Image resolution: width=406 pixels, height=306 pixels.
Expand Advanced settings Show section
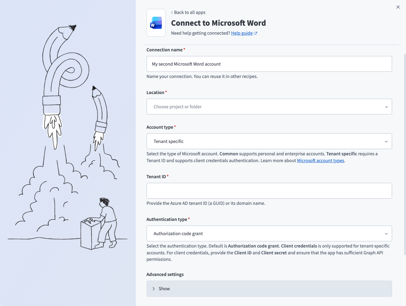click(x=269, y=289)
